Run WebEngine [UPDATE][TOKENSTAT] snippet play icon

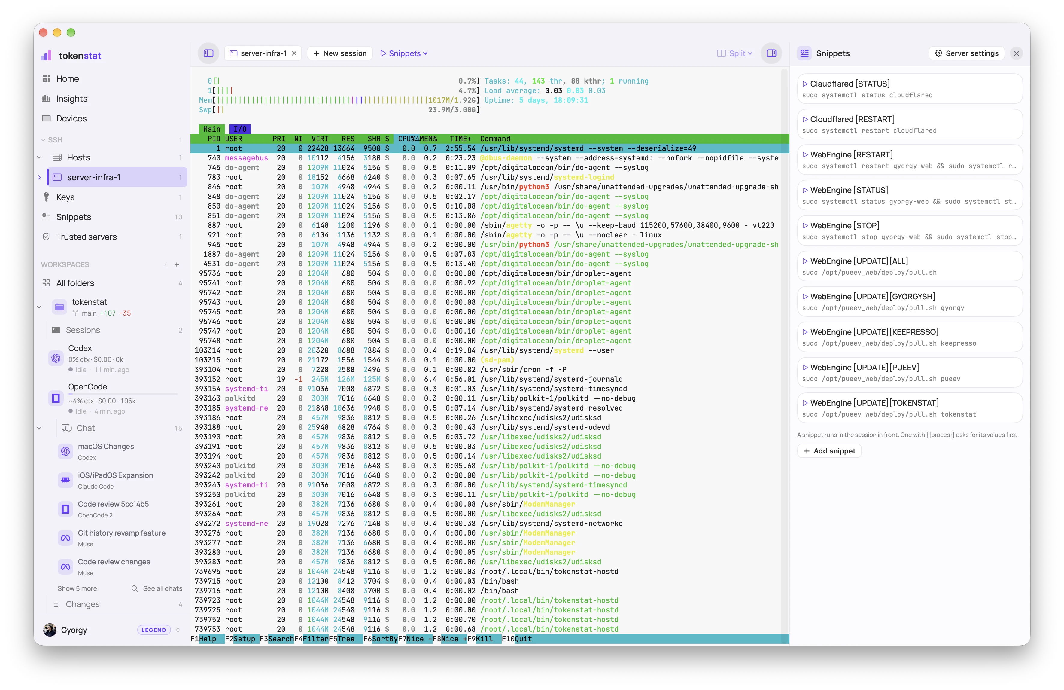coord(805,402)
